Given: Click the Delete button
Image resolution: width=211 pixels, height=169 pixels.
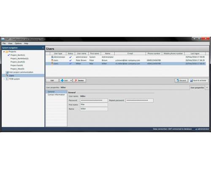Looking at the screenshot, I should pos(79,81).
